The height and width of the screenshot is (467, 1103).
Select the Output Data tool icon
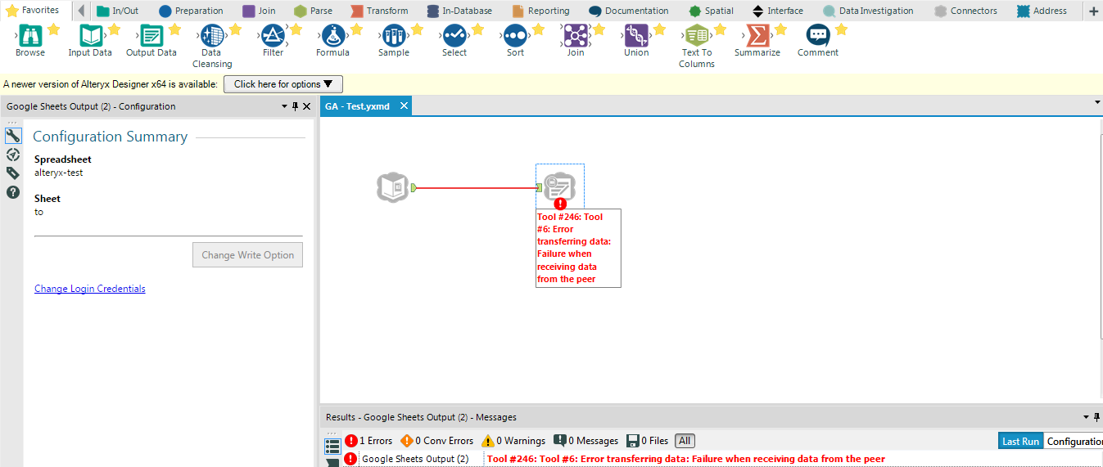click(151, 35)
